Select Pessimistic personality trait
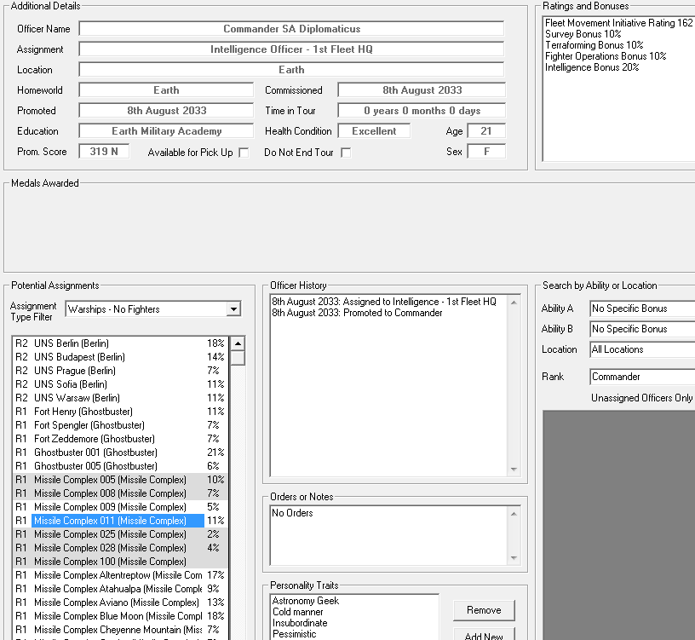 coord(295,634)
